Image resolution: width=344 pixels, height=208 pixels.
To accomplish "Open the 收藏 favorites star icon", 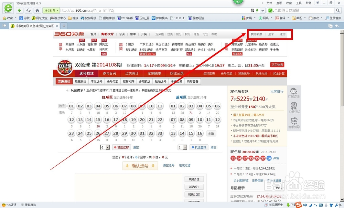I will coord(4,18).
